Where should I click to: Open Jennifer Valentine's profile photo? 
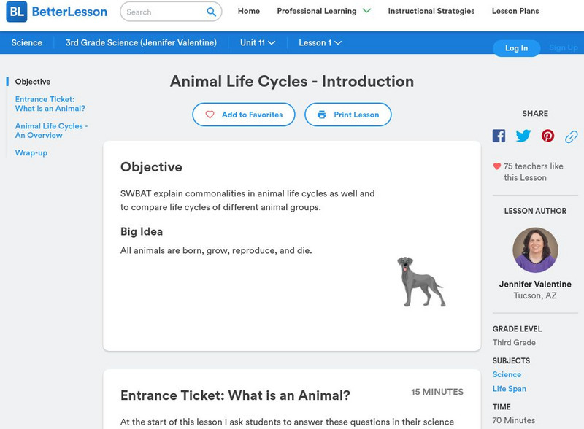coord(535,250)
